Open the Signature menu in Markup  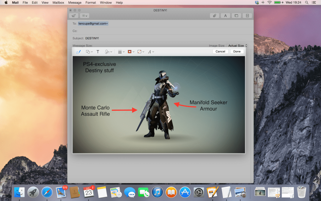tap(108, 52)
